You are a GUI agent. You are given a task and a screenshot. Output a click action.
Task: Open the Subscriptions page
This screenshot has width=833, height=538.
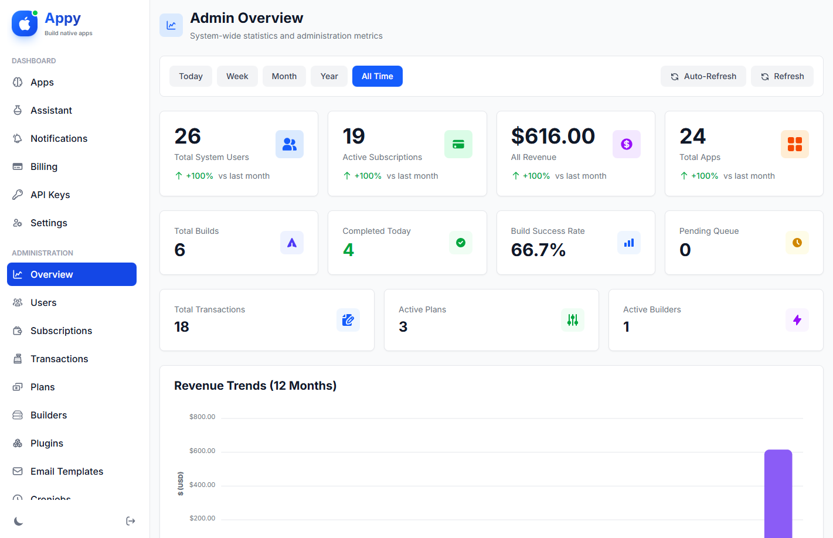[x=61, y=331]
